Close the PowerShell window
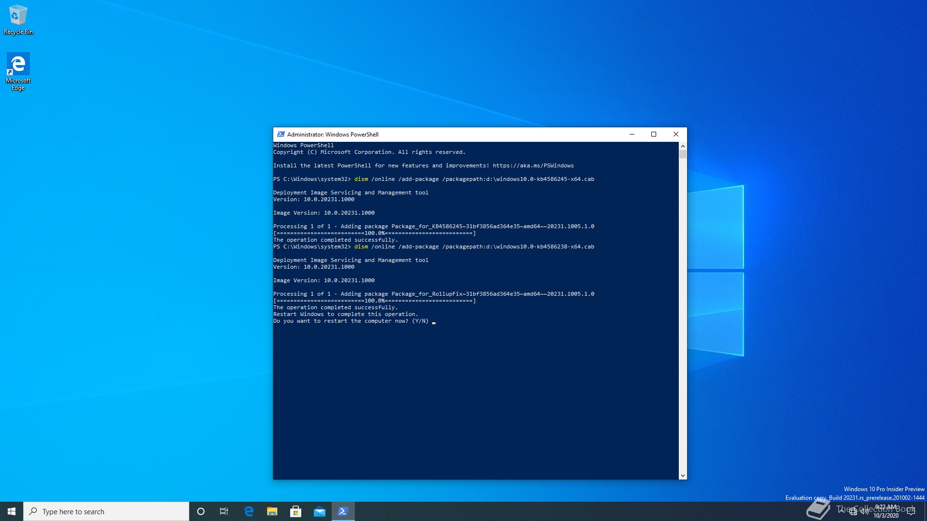The width and height of the screenshot is (927, 521). point(676,134)
